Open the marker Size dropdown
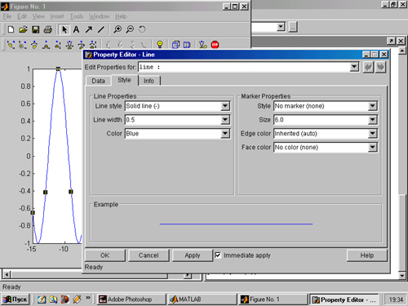Screen dimensions: 408x306 [x=372, y=120]
